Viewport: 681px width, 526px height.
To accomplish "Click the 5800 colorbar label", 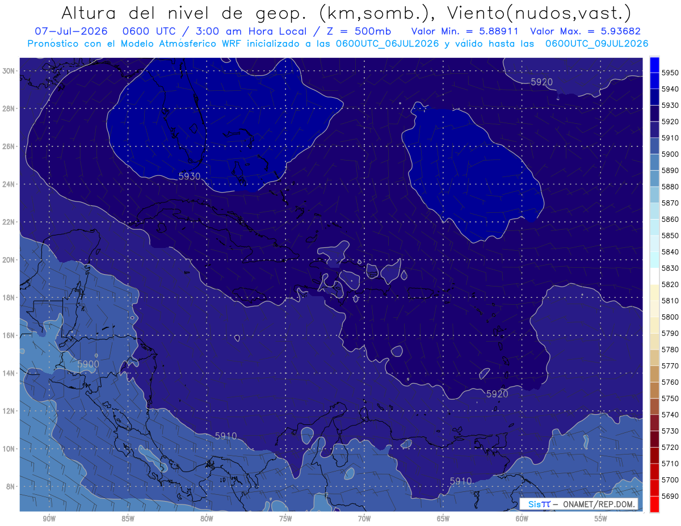I will [x=670, y=317].
